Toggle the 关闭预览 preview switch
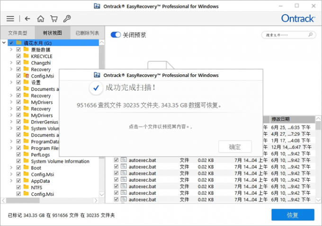Image resolution: width=322 pixels, height=226 pixels. click(116, 35)
